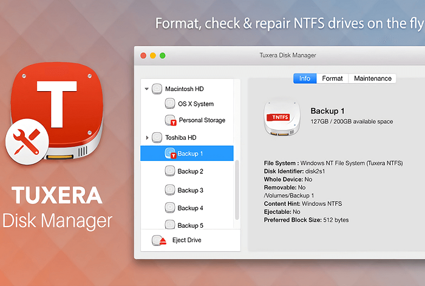The image size is (425, 286).
Task: Click the Tuxera Disk Manager window title
Action: coord(288,55)
